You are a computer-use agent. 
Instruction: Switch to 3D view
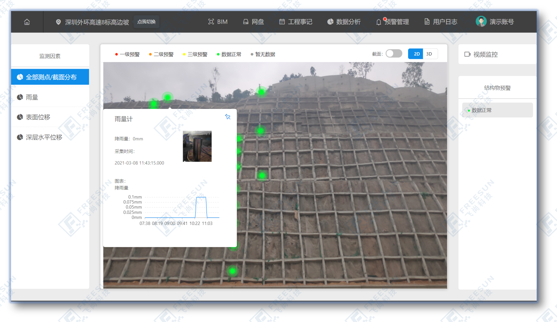point(430,54)
